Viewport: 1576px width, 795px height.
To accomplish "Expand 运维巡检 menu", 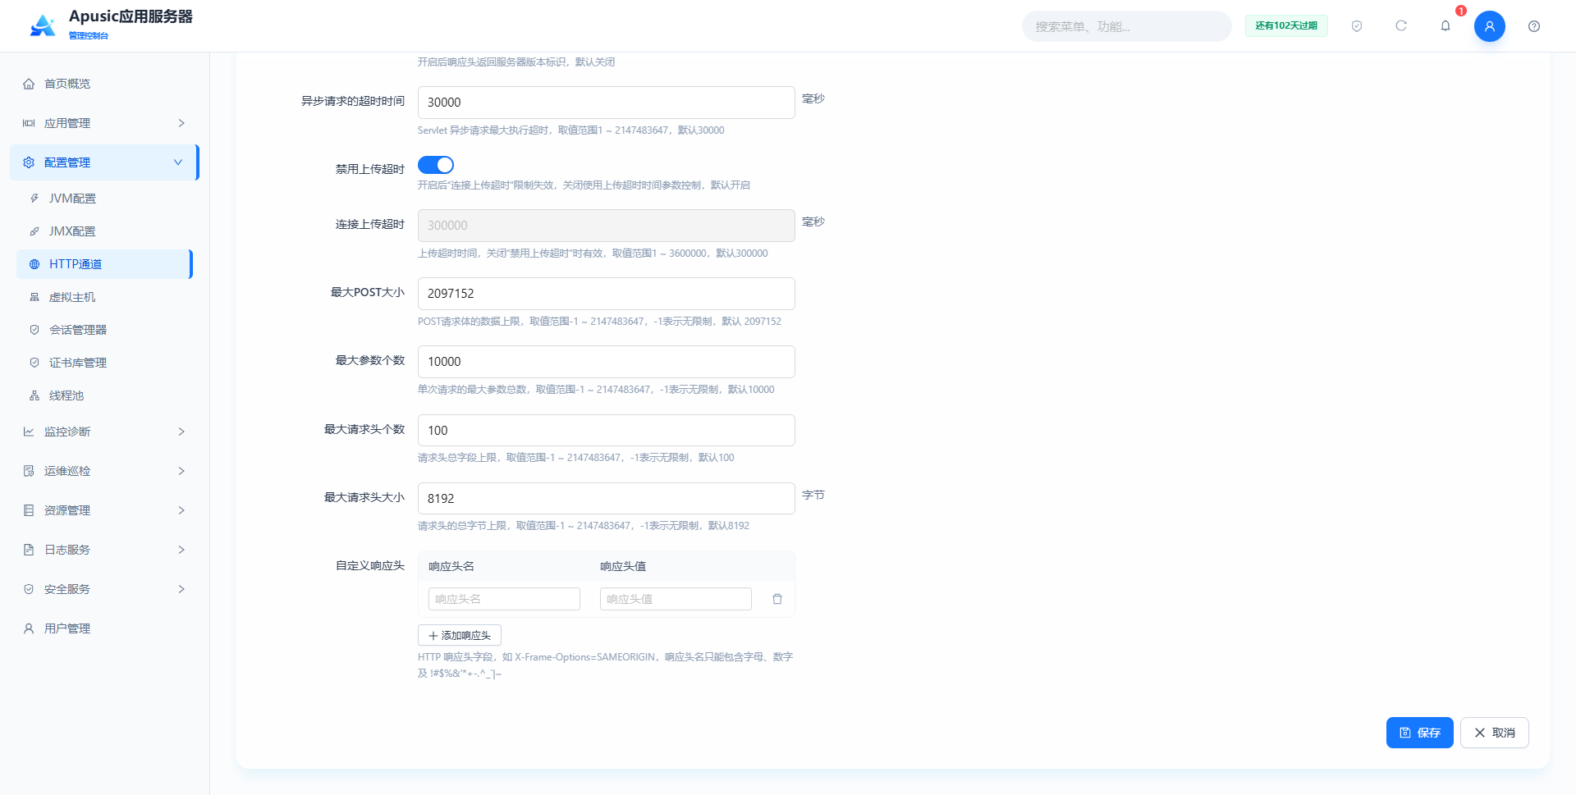I will coord(104,471).
